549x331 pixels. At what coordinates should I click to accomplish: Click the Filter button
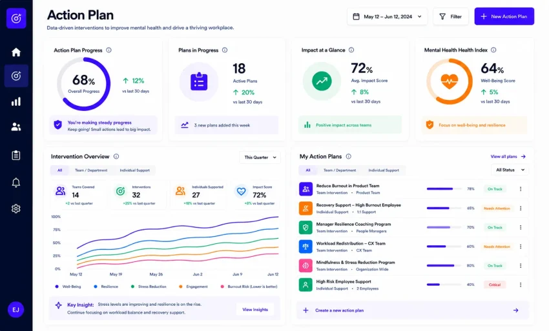pyautogui.click(x=451, y=16)
